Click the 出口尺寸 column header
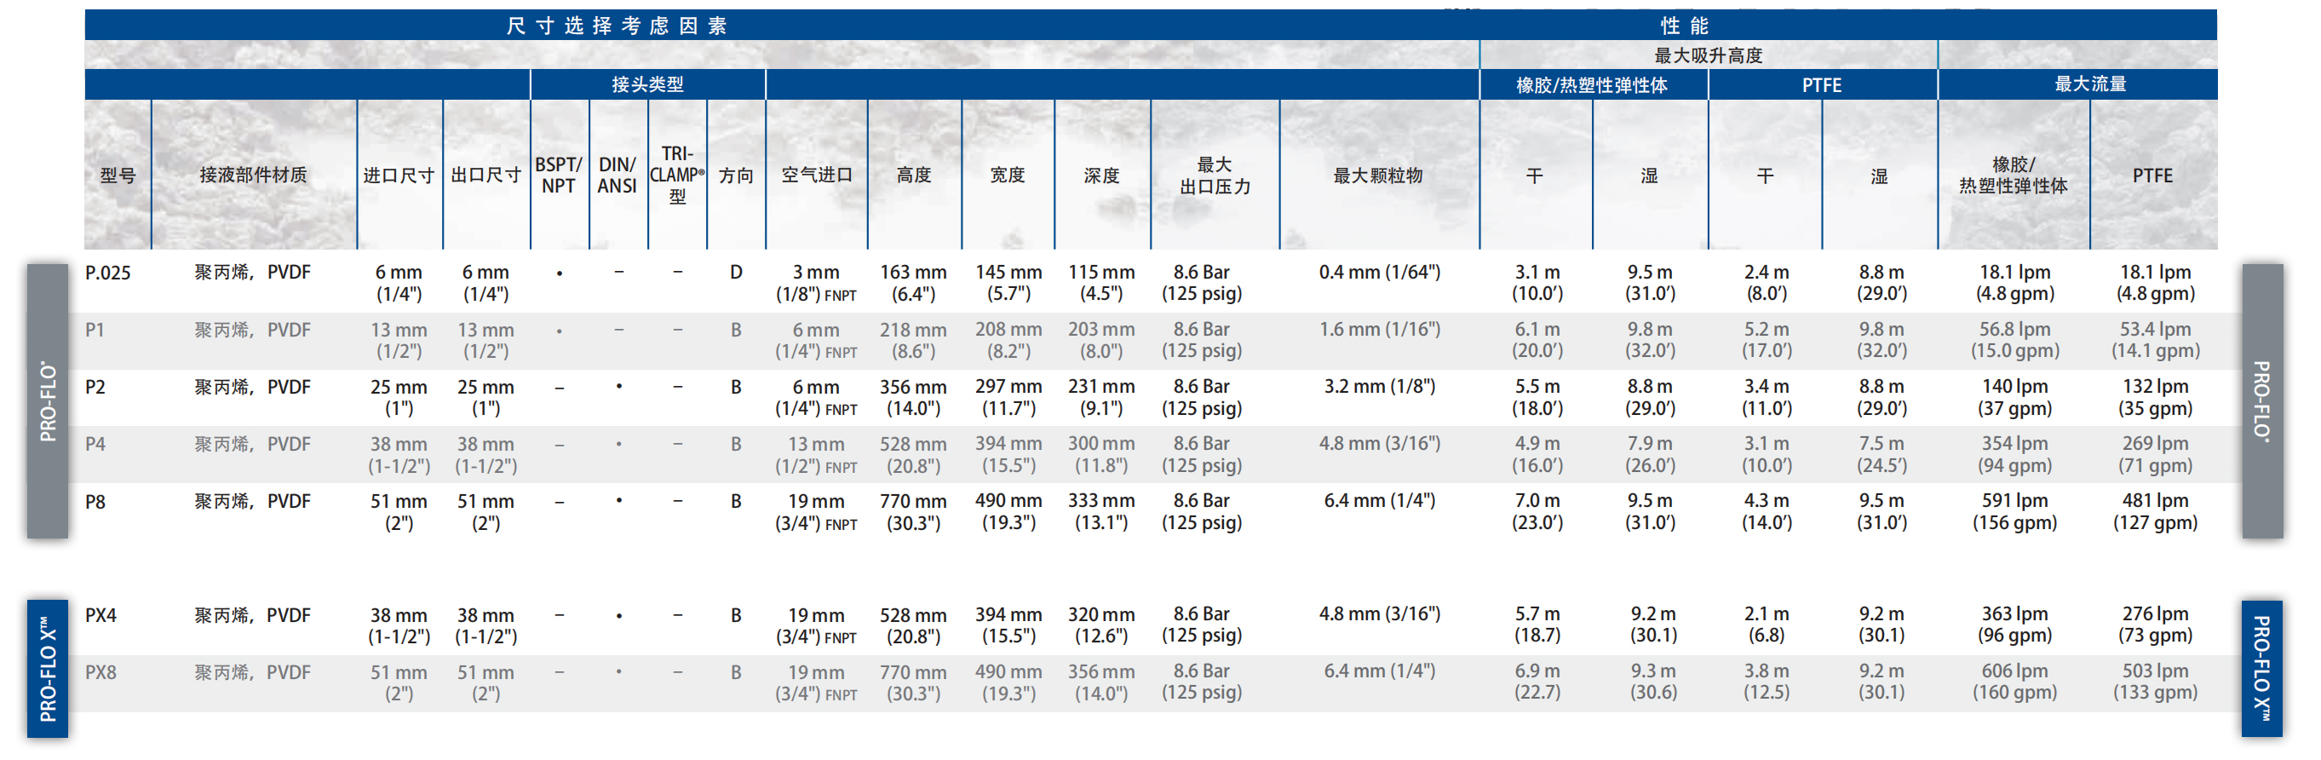2321x760 pixels. pyautogui.click(x=485, y=175)
